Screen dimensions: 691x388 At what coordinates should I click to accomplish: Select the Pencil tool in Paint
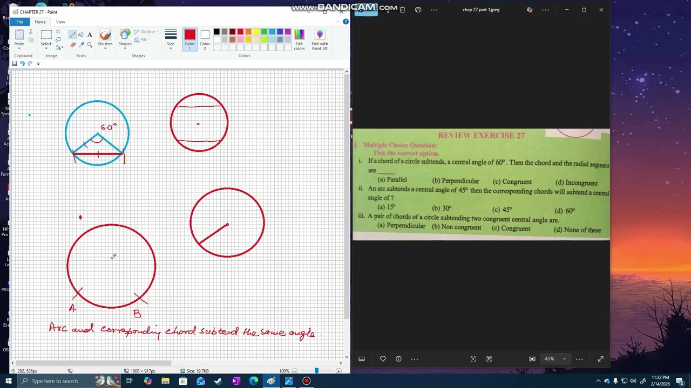tap(73, 34)
